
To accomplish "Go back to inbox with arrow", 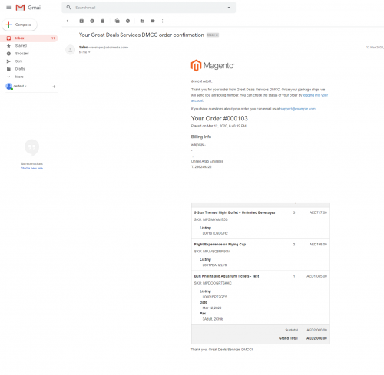I will (68, 21).
